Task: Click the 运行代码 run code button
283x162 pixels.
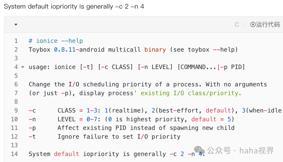Action: coord(265,24)
